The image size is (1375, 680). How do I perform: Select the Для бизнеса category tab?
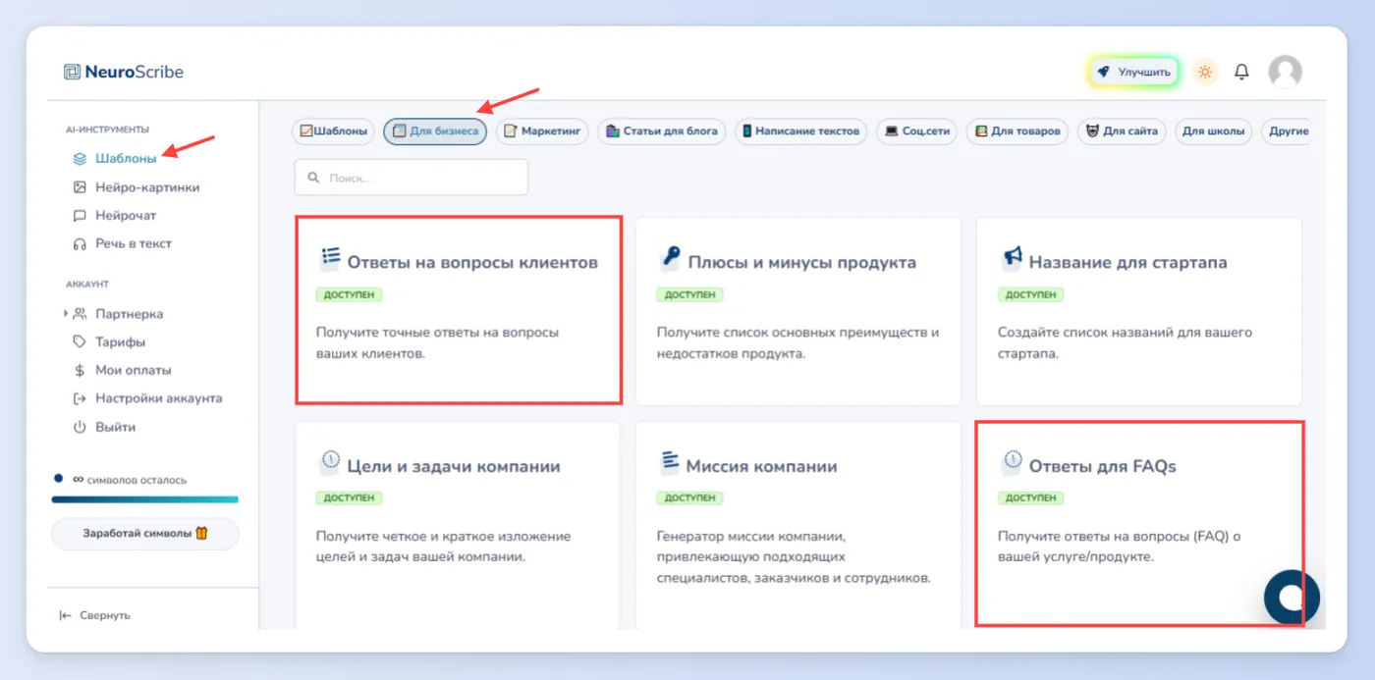click(435, 131)
